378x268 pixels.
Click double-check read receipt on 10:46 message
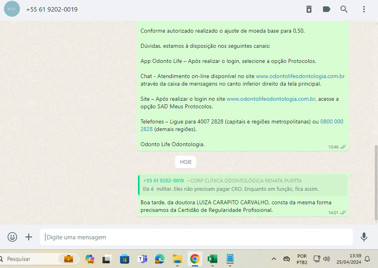[x=343, y=147]
